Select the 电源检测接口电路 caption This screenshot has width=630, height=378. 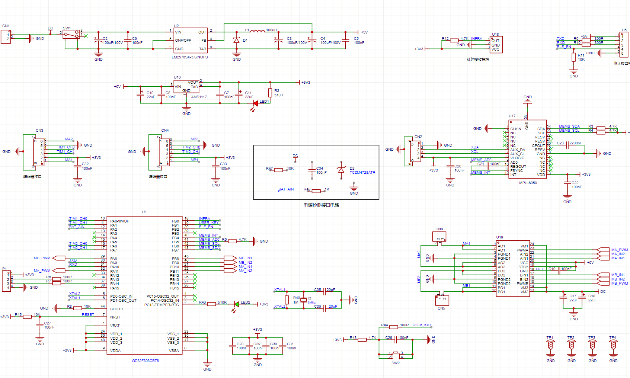pyautogui.click(x=321, y=205)
